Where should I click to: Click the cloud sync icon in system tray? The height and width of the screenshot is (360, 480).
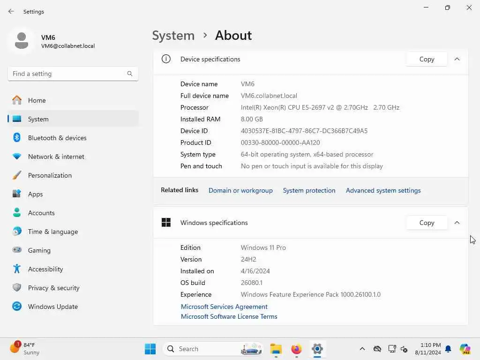[x=377, y=349]
